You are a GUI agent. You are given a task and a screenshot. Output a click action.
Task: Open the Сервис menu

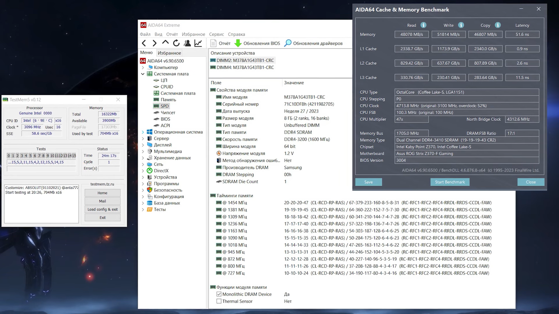click(216, 34)
